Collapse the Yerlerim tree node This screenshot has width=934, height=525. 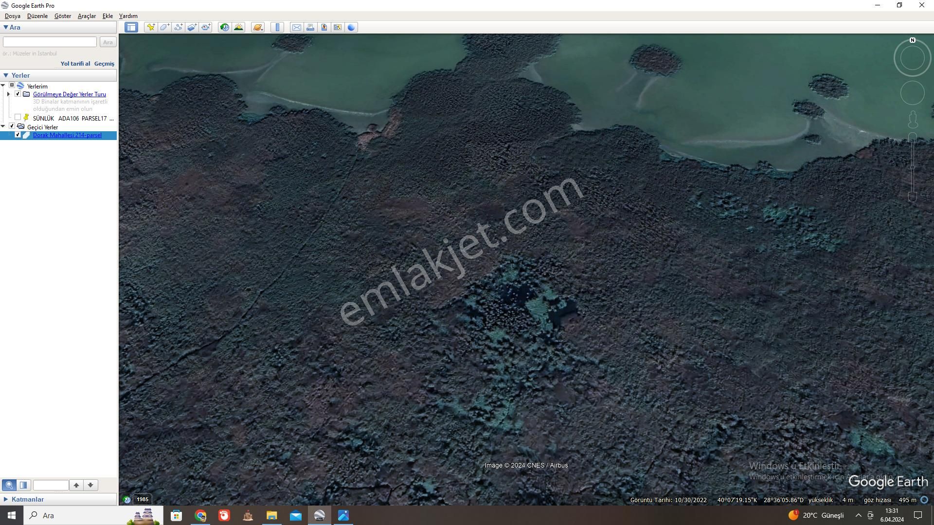coord(3,86)
